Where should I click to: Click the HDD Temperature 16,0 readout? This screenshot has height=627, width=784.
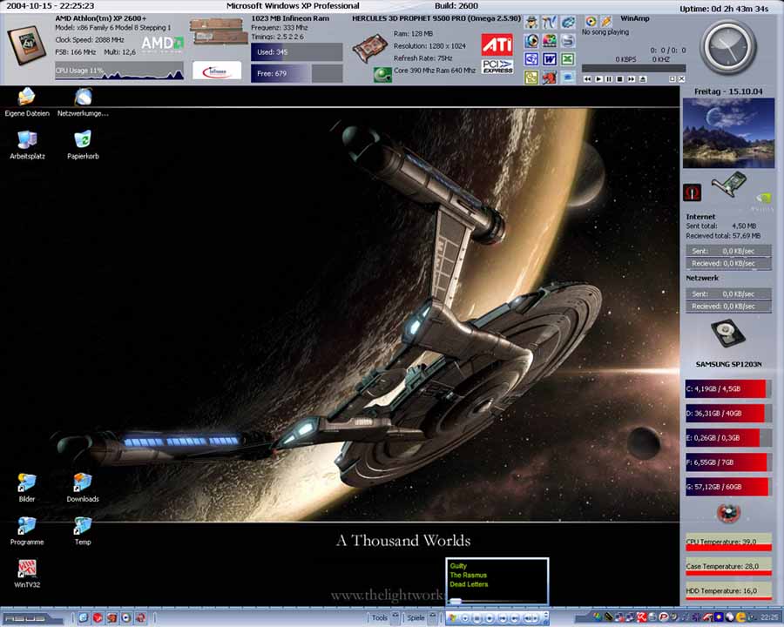click(x=728, y=591)
